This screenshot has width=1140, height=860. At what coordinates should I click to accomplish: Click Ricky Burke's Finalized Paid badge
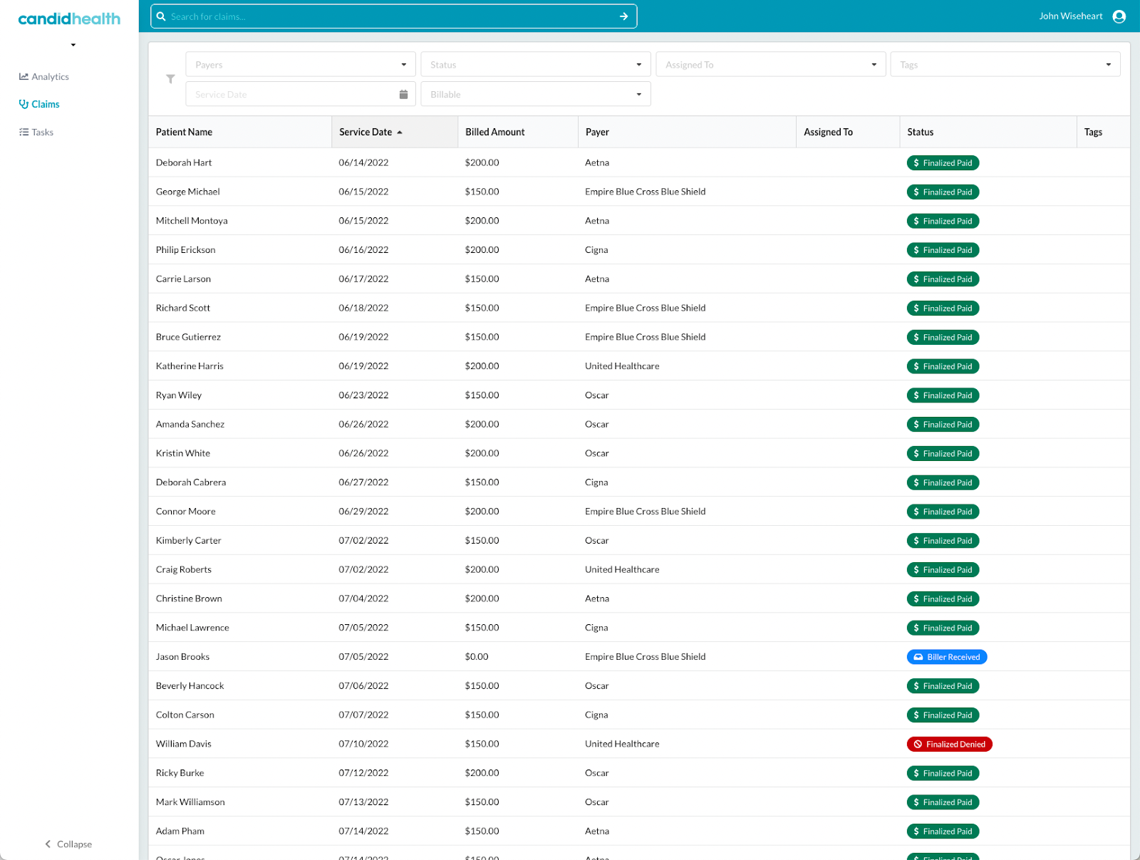tap(943, 773)
